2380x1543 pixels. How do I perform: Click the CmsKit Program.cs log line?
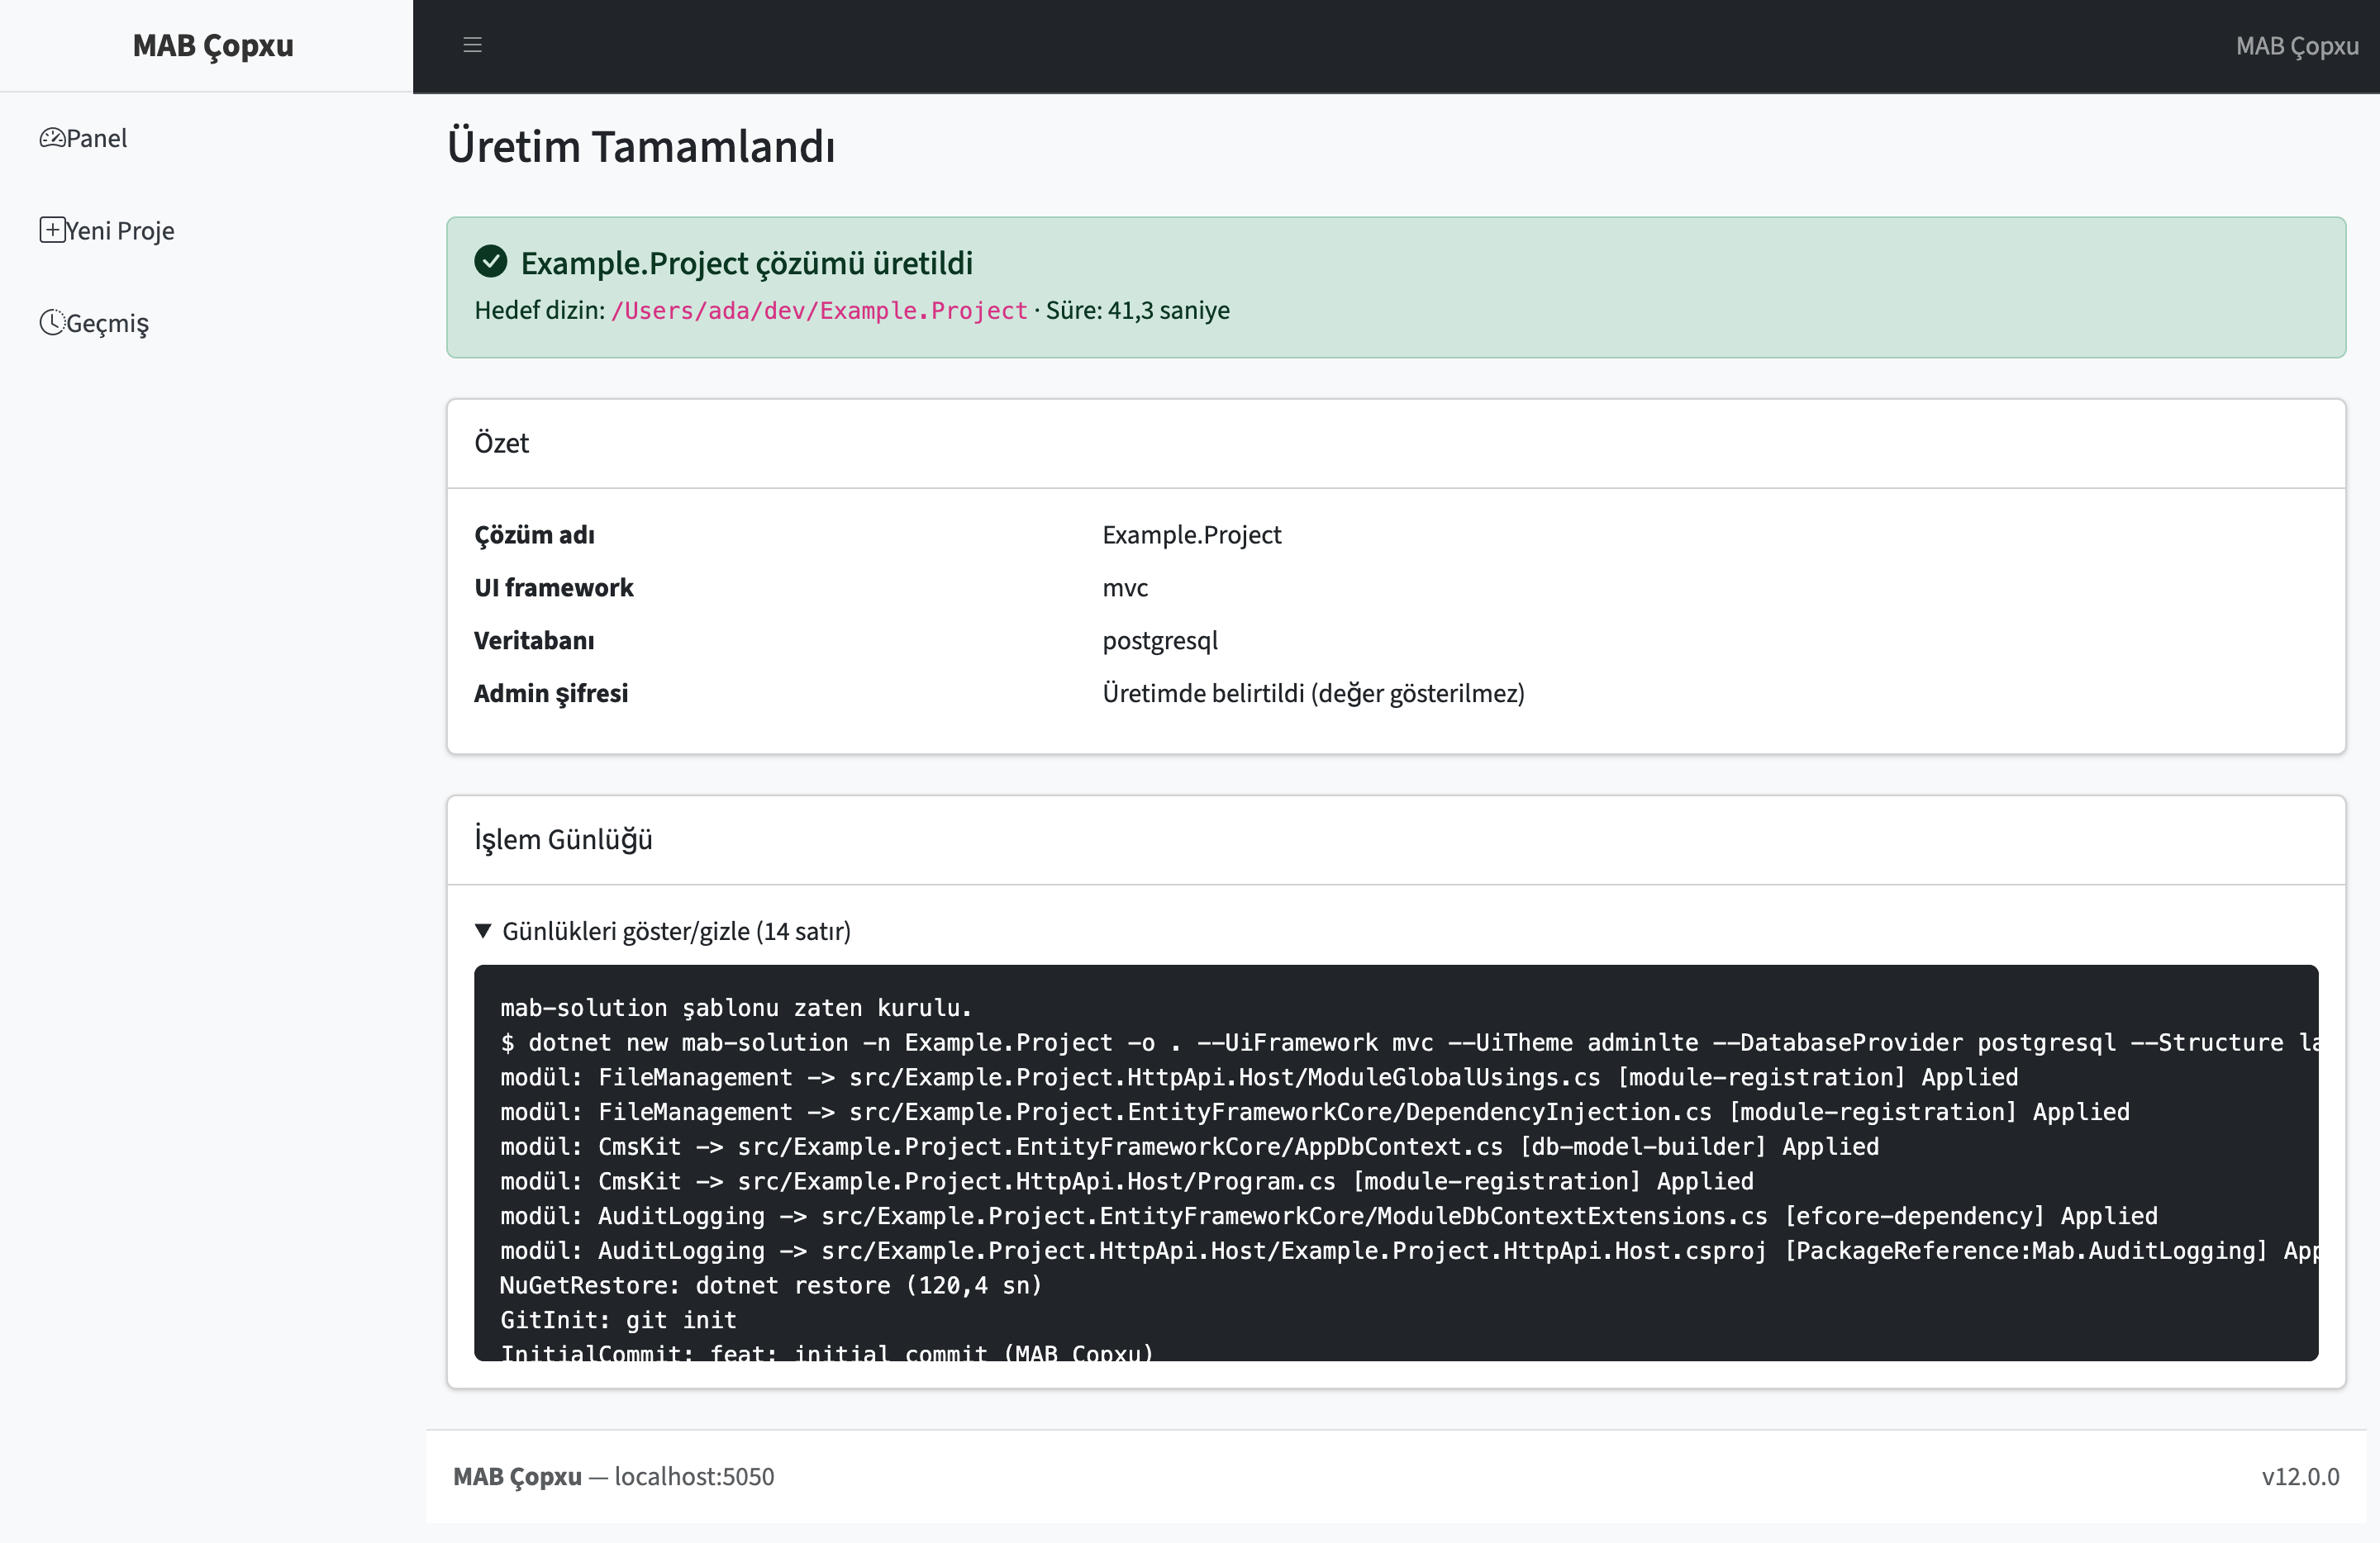point(1127,1181)
